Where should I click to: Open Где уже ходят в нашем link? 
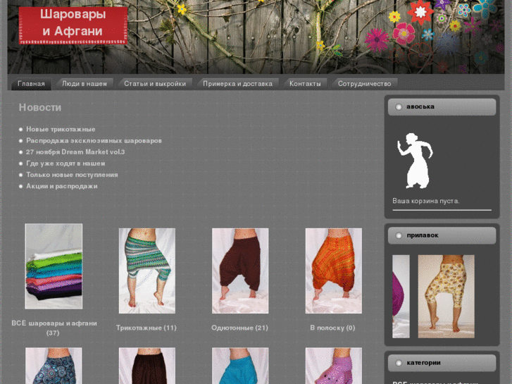tap(65, 163)
